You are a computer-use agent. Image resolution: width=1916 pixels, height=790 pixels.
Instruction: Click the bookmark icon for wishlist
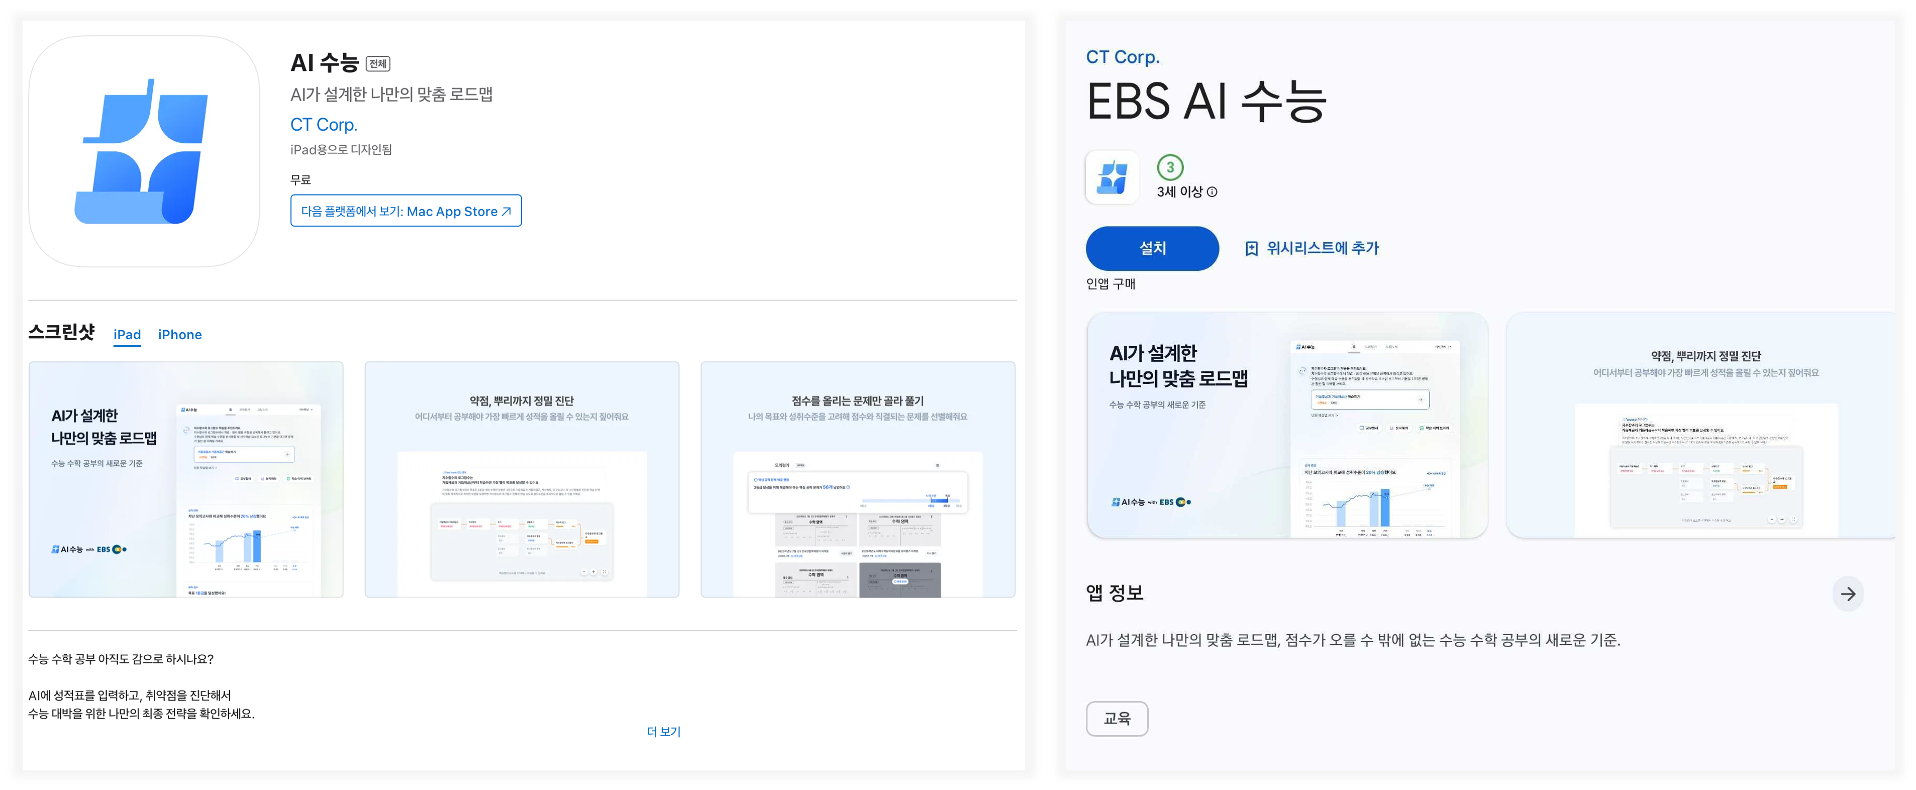click(1252, 248)
